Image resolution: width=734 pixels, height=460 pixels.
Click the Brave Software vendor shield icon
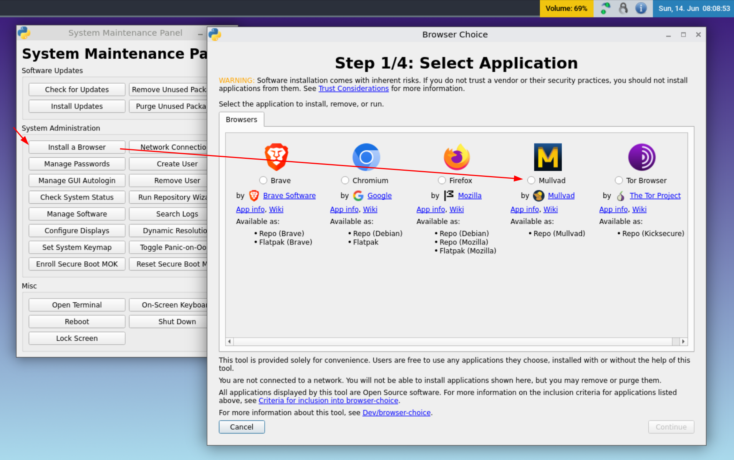254,196
